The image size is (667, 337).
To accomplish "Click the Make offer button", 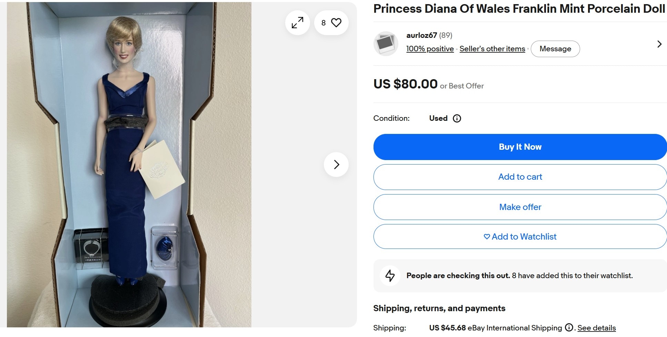I will click(520, 207).
